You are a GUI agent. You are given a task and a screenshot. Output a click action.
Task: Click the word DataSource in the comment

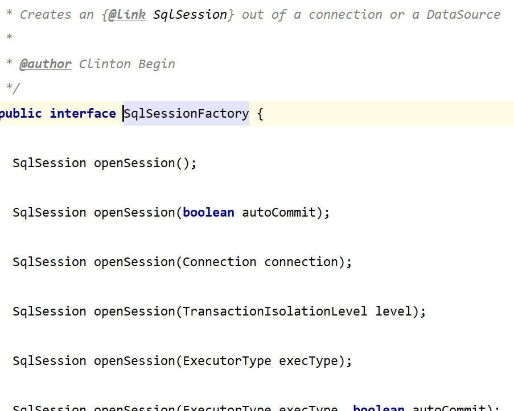coord(463,15)
